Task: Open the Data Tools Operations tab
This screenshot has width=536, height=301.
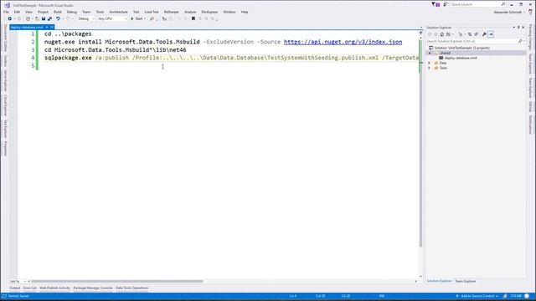Action: (x=132, y=288)
